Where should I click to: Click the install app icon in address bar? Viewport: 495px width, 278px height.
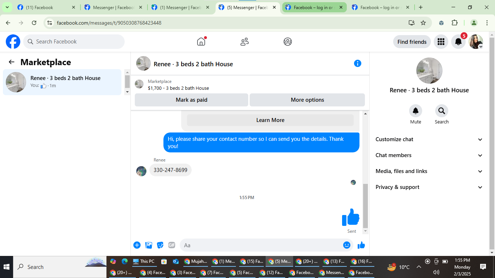click(x=411, y=23)
